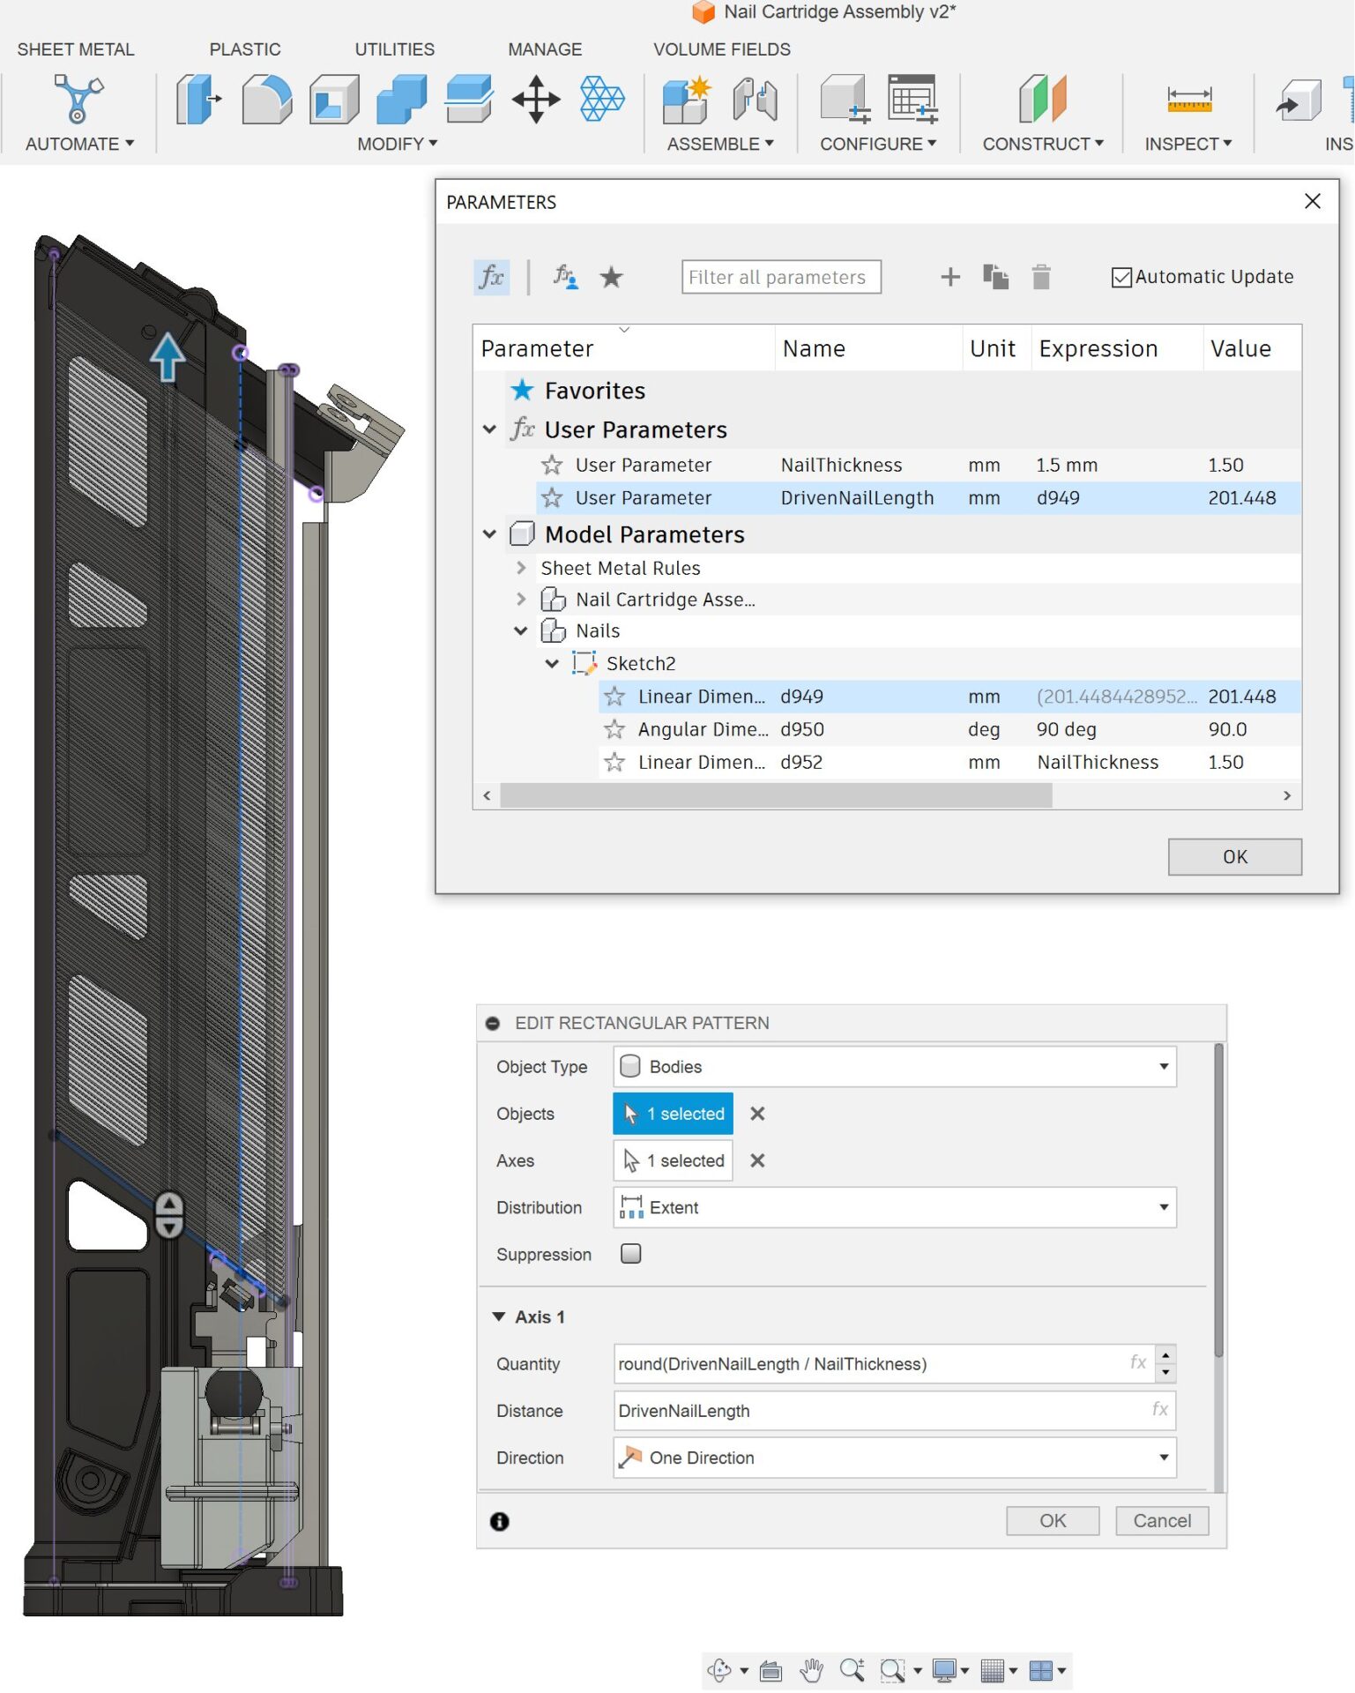Favorite the NailThickness user parameter star

pyautogui.click(x=552, y=465)
